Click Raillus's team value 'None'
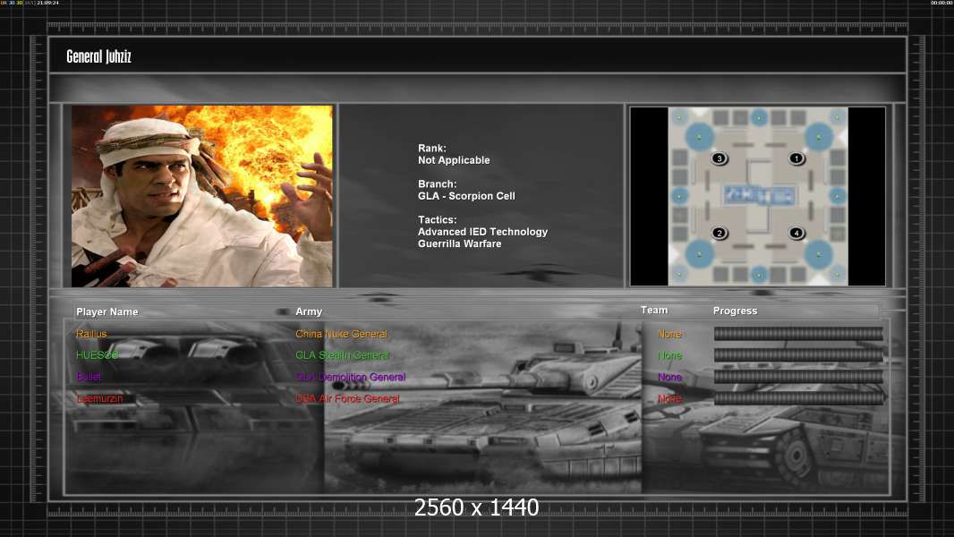This screenshot has width=954, height=537. (x=670, y=334)
